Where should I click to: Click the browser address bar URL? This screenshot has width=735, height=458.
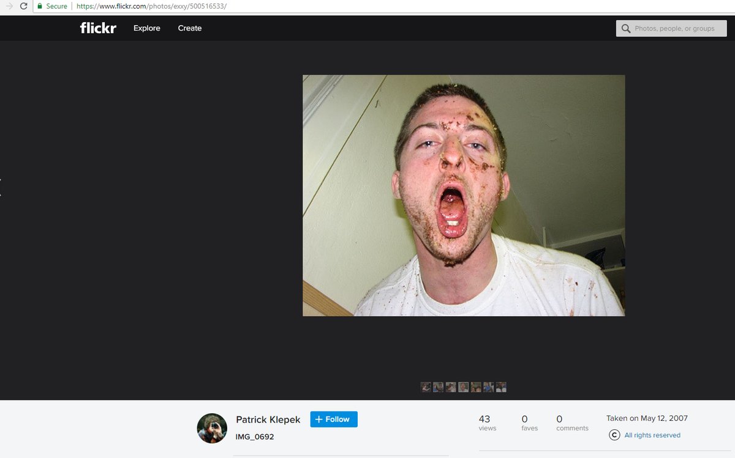pos(151,6)
